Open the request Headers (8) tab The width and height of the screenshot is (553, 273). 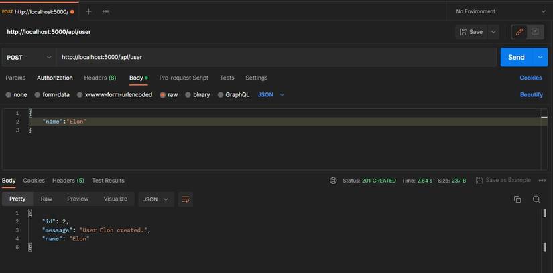[x=100, y=78]
